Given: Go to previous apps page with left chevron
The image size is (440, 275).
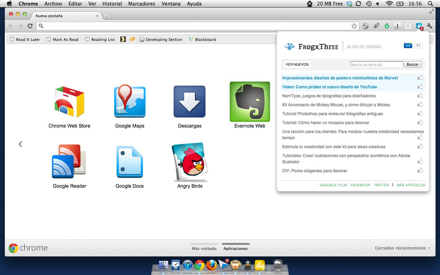Looking at the screenshot, I should pos(20,144).
